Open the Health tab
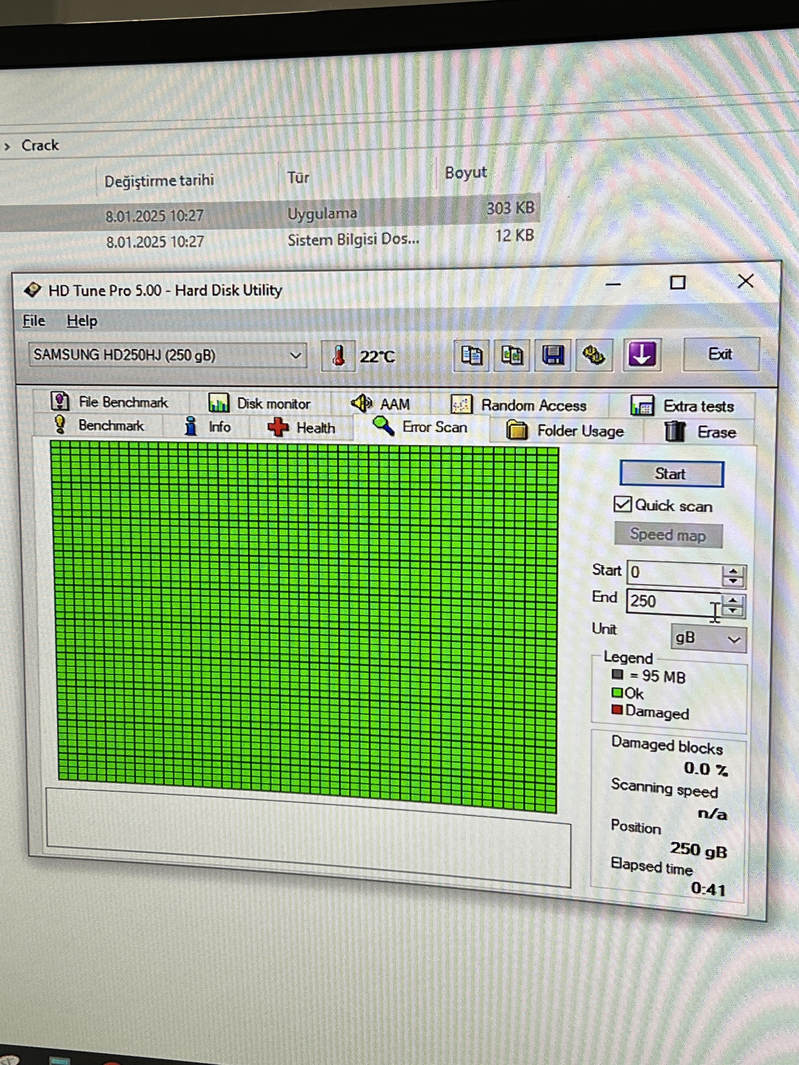Screen dimensions: 799x1065 pyautogui.click(x=301, y=427)
